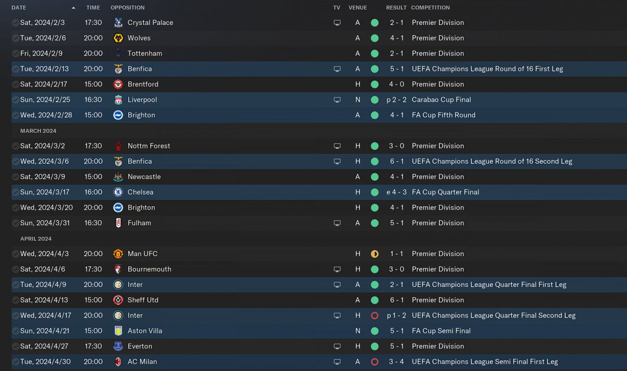The width and height of the screenshot is (627, 371).
Task: Click the Opposition column header
Action: click(127, 8)
